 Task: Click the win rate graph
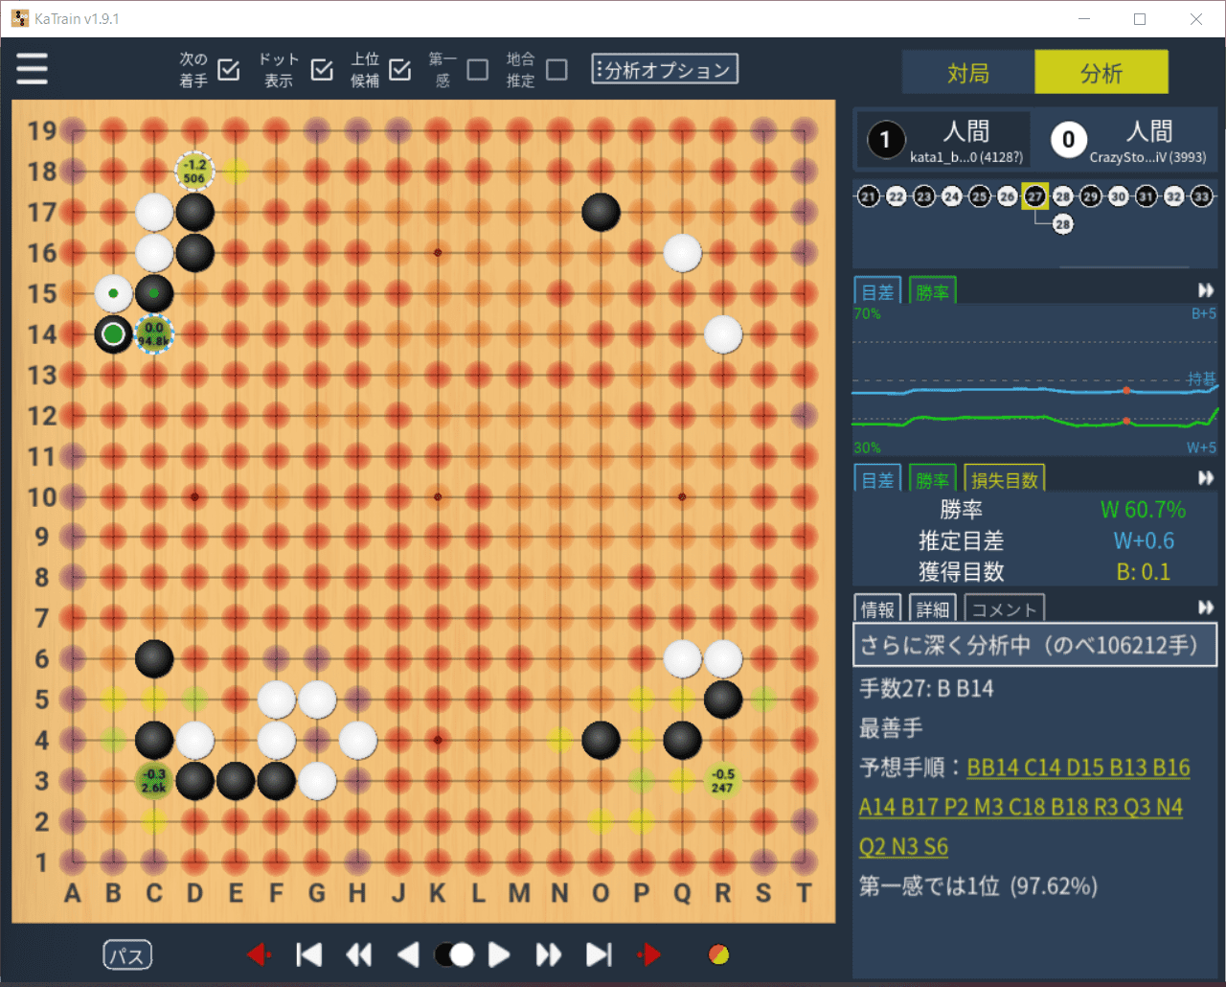[x=1034, y=380]
